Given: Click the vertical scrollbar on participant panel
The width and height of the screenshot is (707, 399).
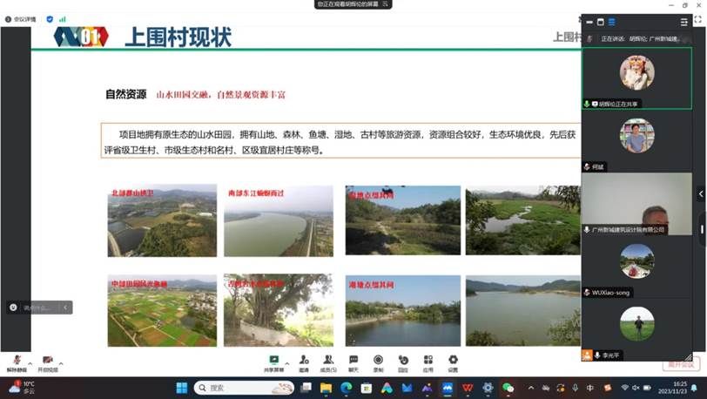Looking at the screenshot, I should pos(702,230).
